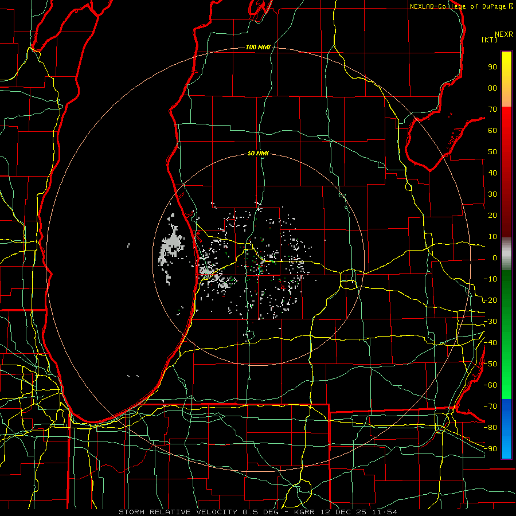Click the -50 value on velocity scale
The image size is (516, 516).
[x=490, y=364]
